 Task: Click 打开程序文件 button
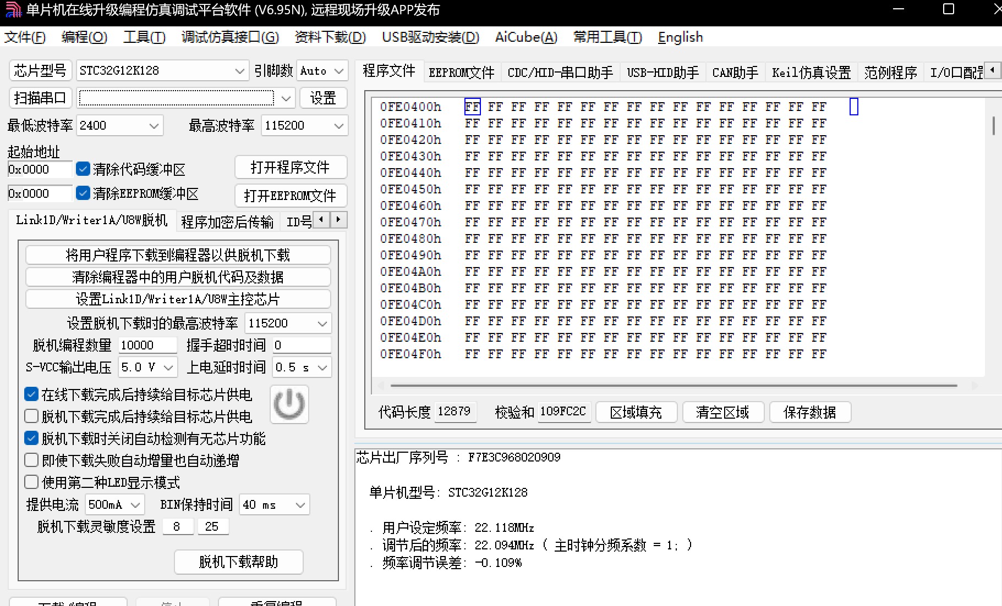point(291,168)
